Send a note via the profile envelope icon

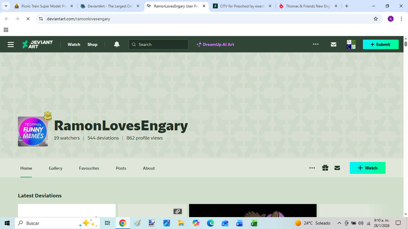click(337, 168)
